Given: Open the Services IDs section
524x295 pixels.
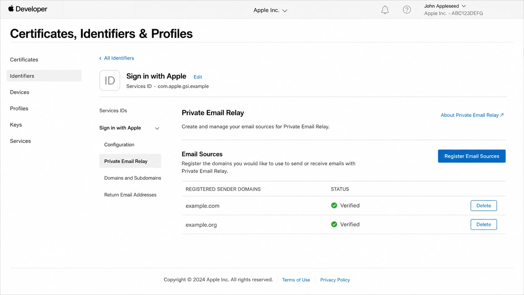Looking at the screenshot, I should tap(113, 111).
